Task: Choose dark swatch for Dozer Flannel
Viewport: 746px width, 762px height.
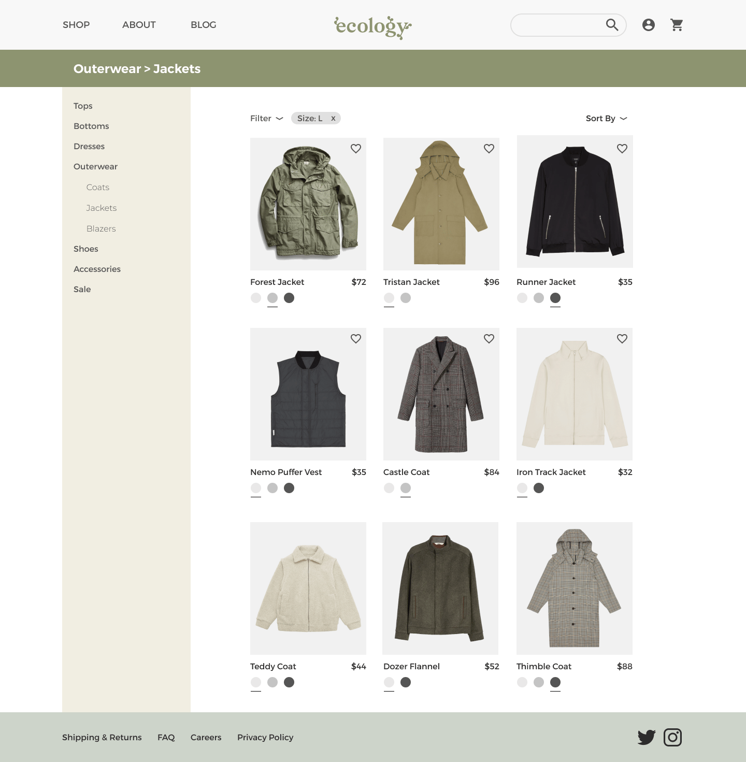Action: click(x=406, y=682)
